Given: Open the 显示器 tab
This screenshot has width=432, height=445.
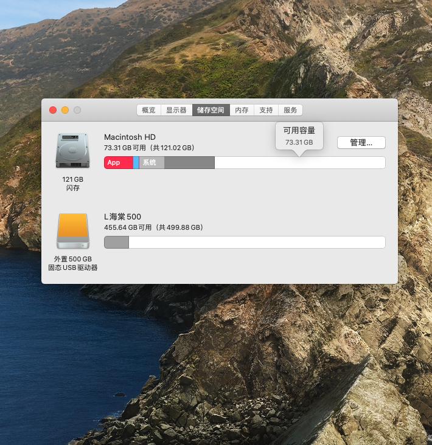Looking at the screenshot, I should 176,110.
